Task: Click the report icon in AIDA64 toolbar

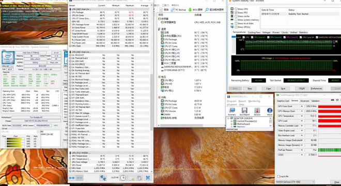Action: [x=161, y=10]
